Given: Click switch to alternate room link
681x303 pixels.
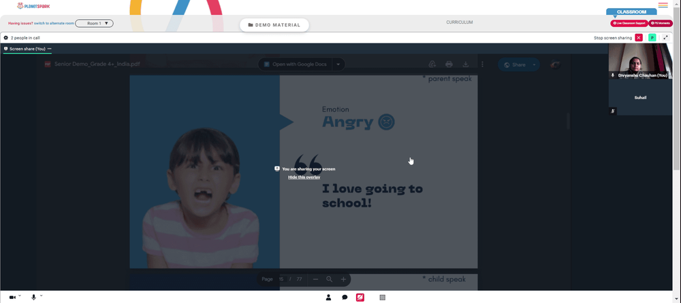Looking at the screenshot, I should pyautogui.click(x=54, y=23).
